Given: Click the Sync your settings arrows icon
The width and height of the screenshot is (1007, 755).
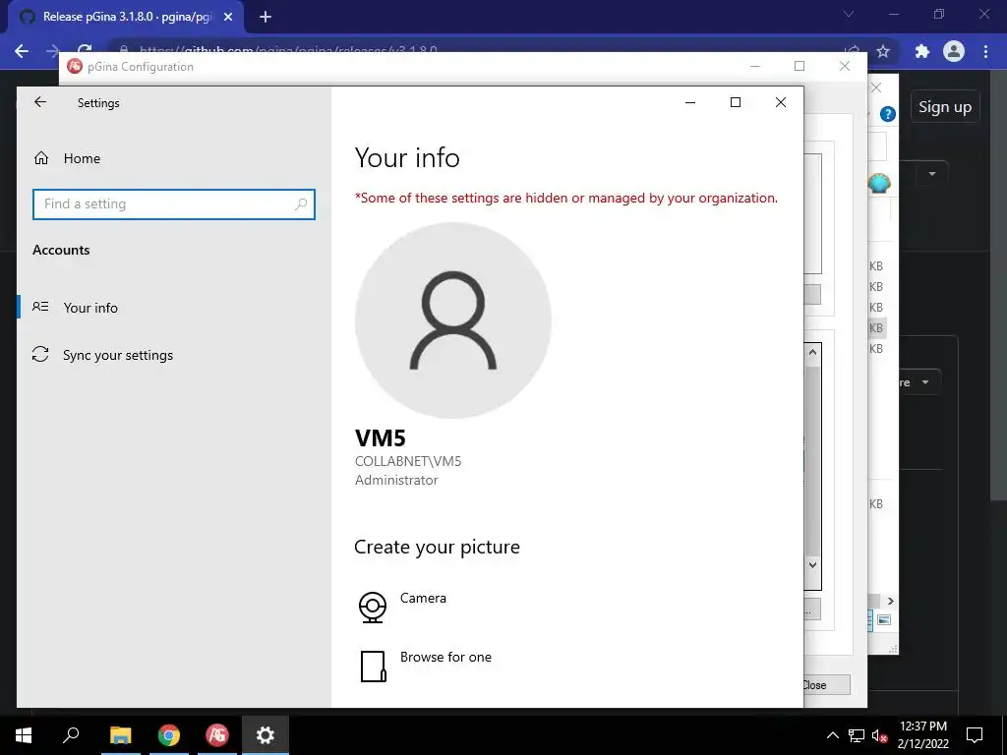Looking at the screenshot, I should tap(40, 354).
